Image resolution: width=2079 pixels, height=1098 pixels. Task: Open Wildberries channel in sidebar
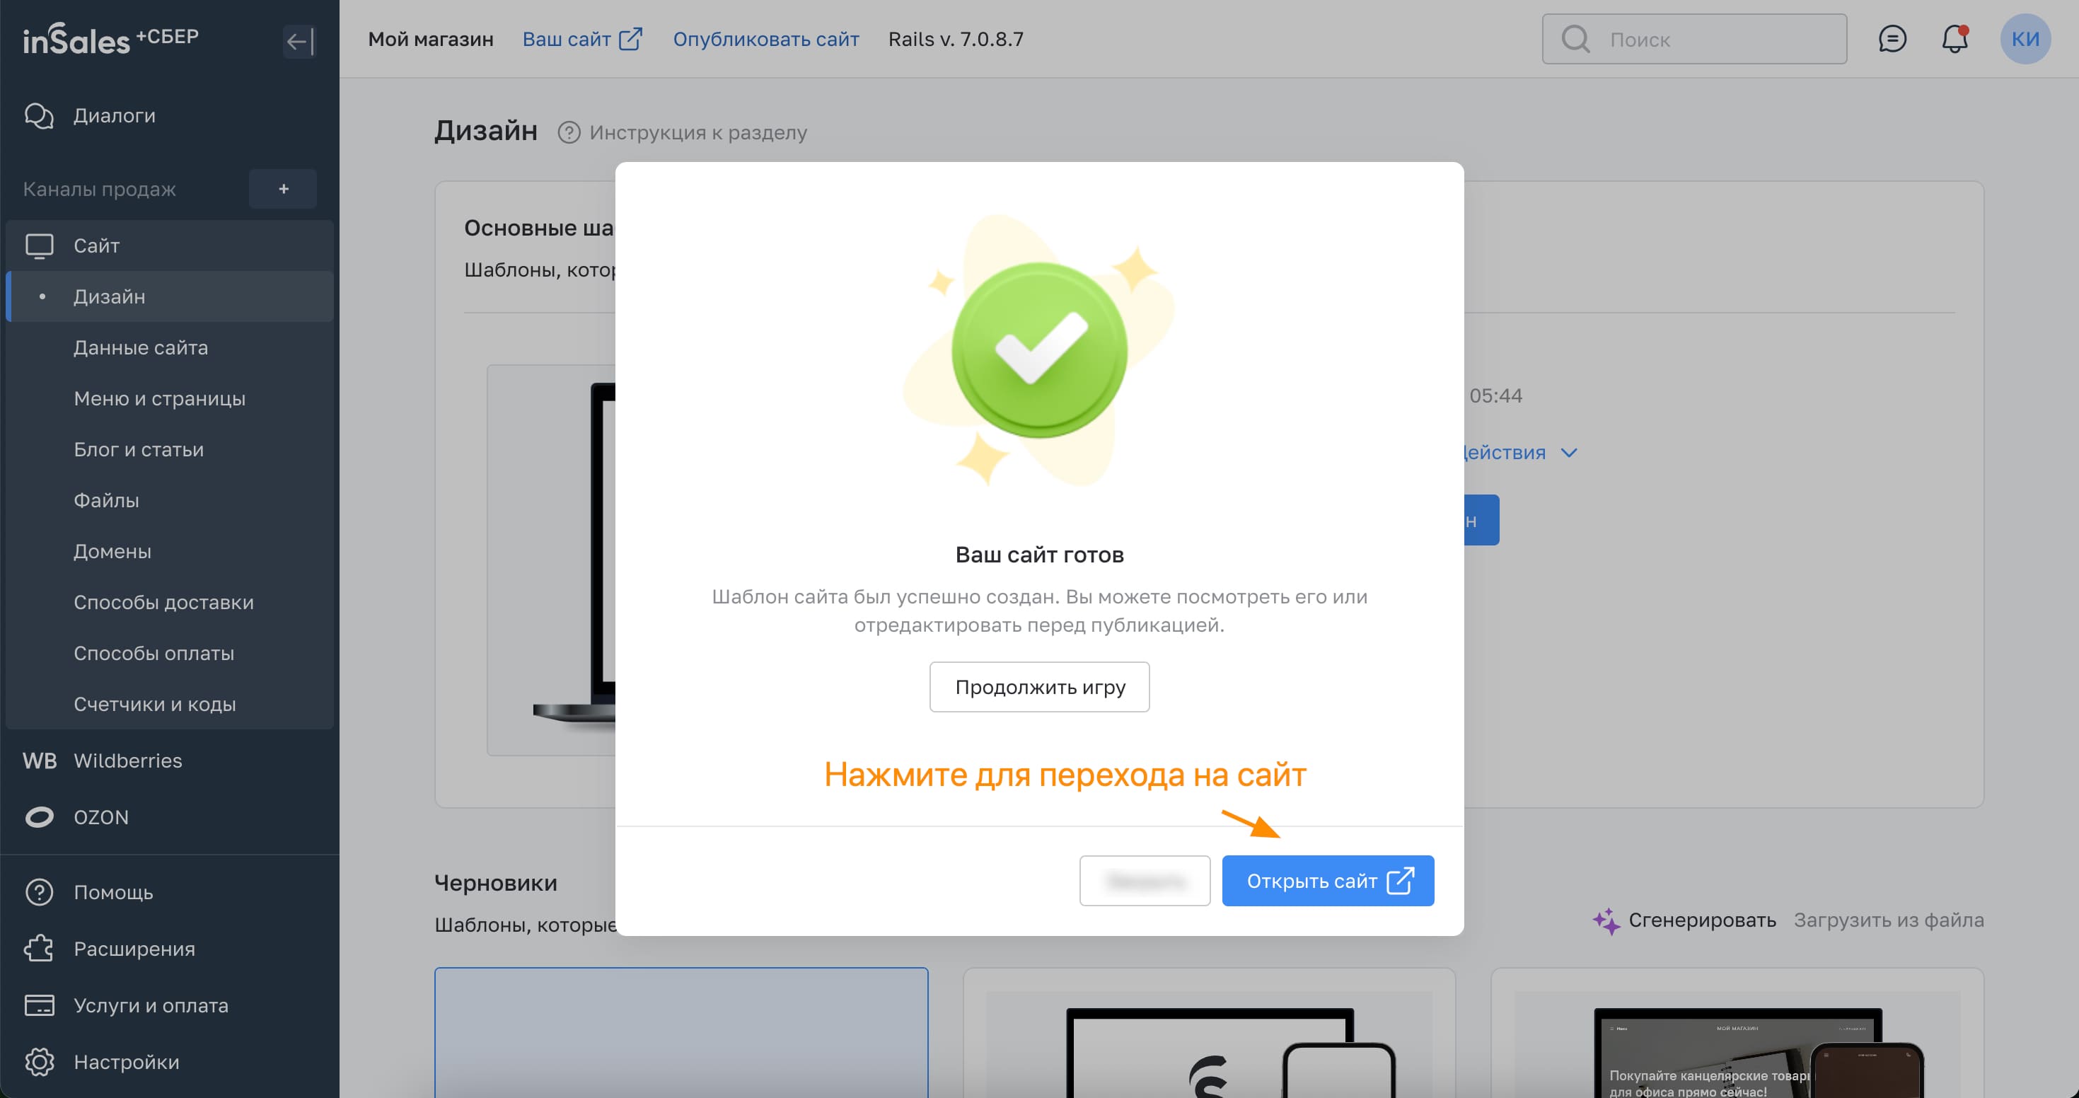click(127, 761)
